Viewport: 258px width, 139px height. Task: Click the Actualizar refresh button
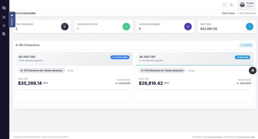[x=246, y=45]
